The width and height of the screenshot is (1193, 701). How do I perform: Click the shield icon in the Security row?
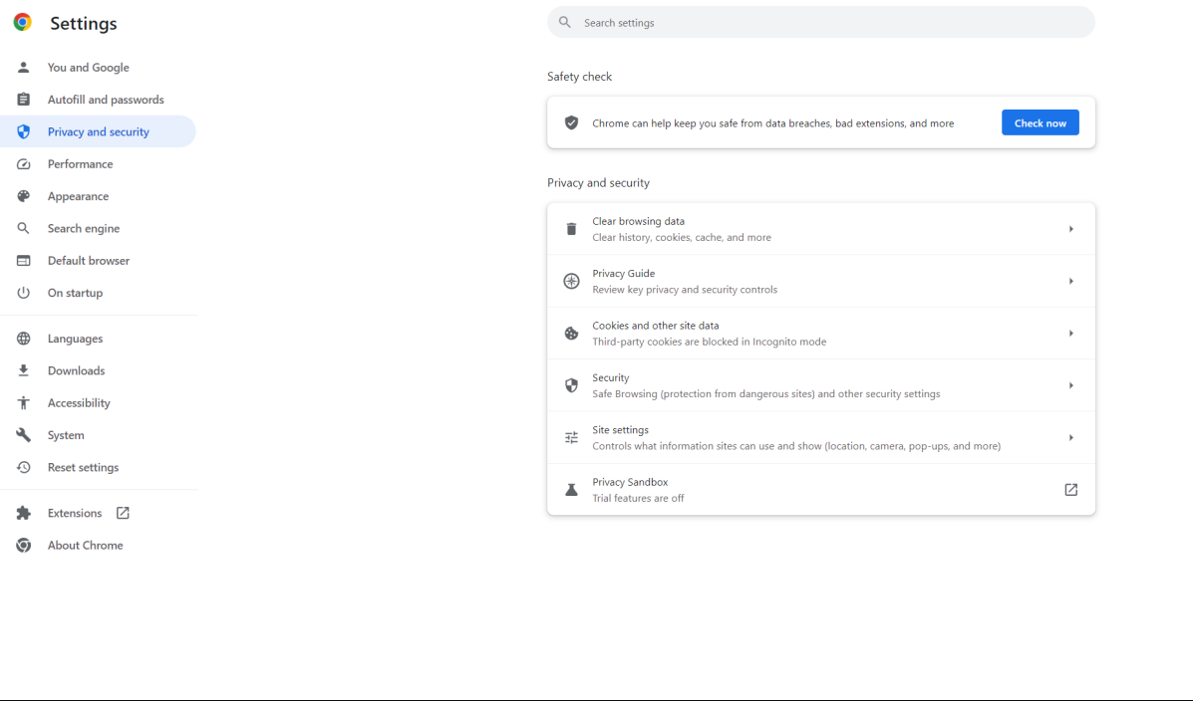(571, 385)
